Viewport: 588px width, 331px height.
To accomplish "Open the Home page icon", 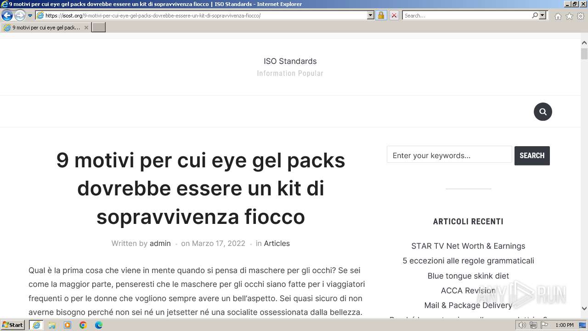I will coord(558,16).
